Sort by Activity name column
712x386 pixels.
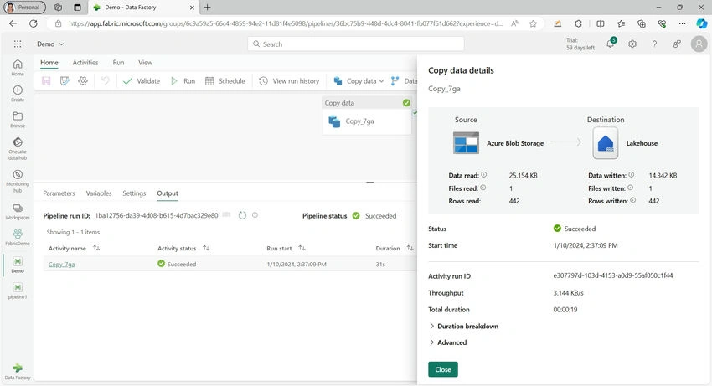coord(96,248)
